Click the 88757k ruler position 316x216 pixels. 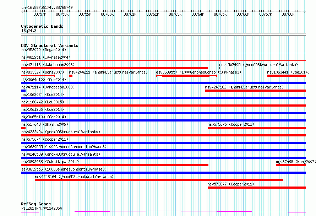tap(40, 14)
